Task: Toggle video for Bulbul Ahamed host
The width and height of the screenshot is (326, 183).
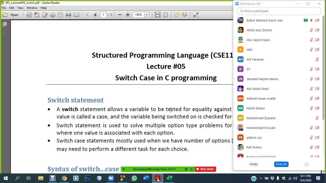Action: pos(317,20)
